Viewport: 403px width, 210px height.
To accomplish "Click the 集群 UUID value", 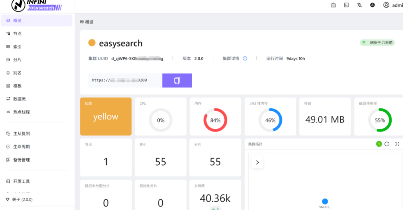I will 137,58.
